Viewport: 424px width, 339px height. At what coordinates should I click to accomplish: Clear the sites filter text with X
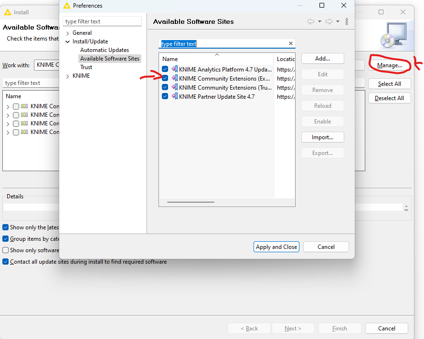(291, 43)
